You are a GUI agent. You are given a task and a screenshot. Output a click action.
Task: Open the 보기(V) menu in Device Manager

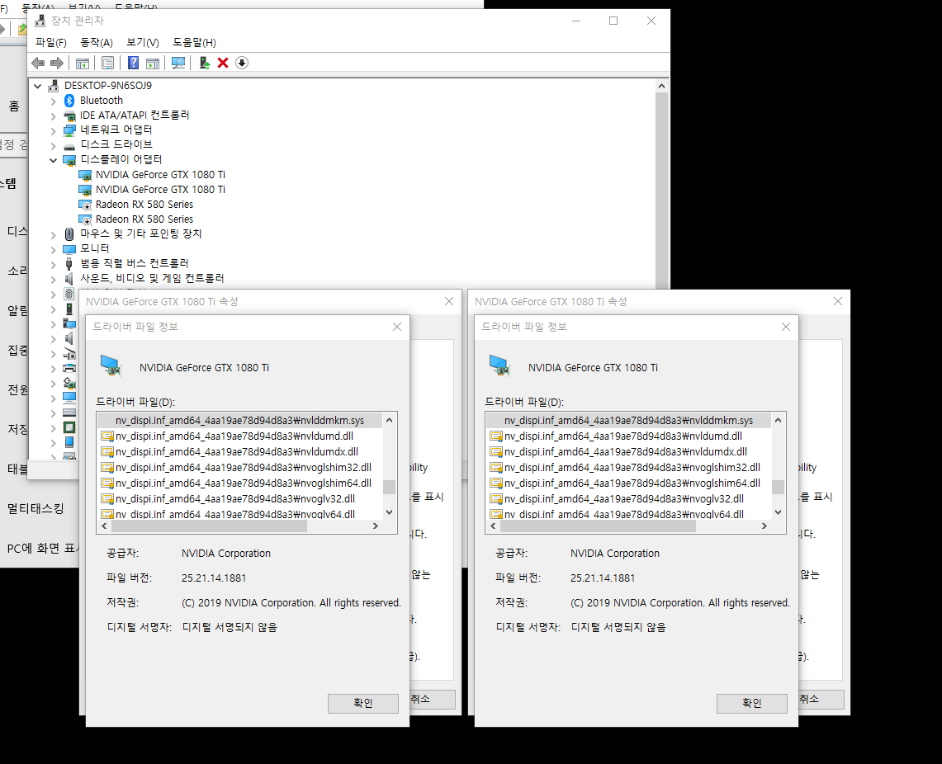pos(142,43)
